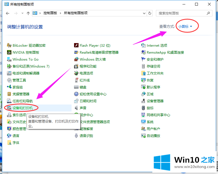Screen dimensions: 218x174
Task: Go up one level with Up arrow
Action: (x=28, y=13)
